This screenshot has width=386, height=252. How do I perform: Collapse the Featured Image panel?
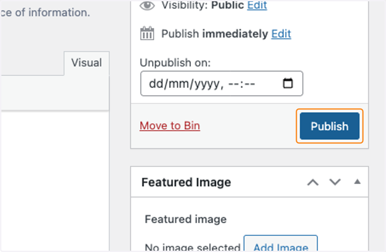click(x=357, y=182)
